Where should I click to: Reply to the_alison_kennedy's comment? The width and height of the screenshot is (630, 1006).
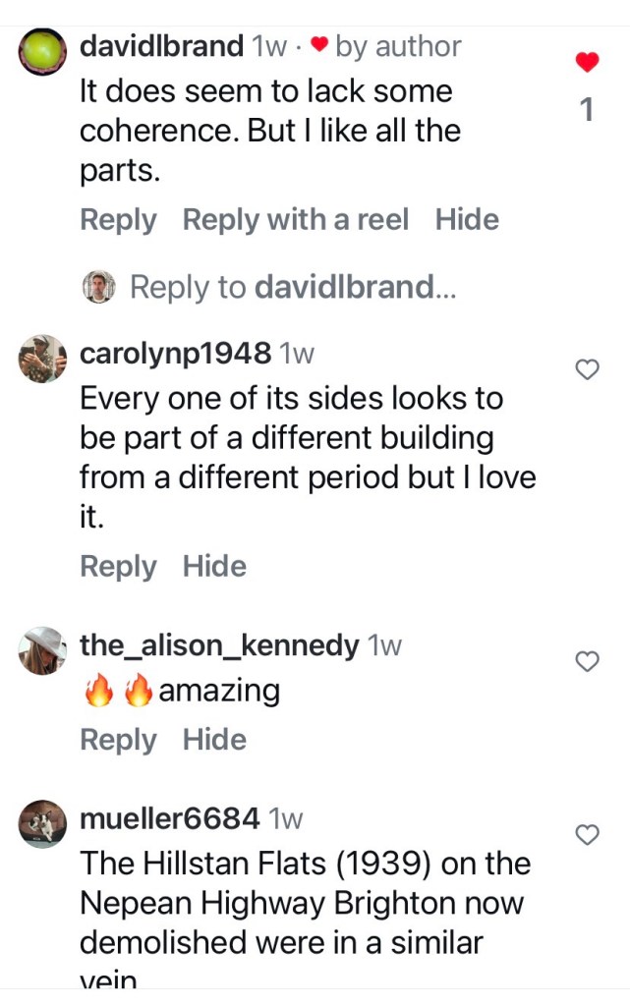(118, 740)
